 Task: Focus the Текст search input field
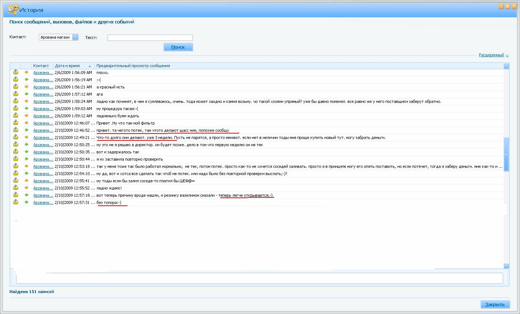pyautogui.click(x=150, y=38)
